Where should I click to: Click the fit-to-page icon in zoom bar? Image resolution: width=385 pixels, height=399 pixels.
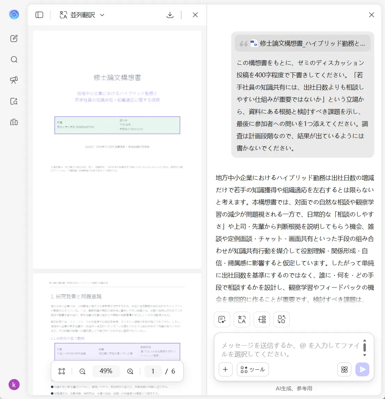pos(62,371)
